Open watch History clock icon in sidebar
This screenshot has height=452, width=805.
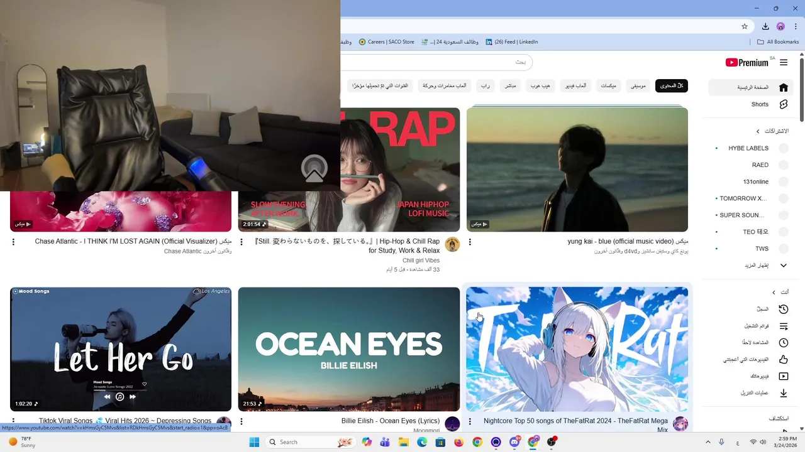pos(784,309)
